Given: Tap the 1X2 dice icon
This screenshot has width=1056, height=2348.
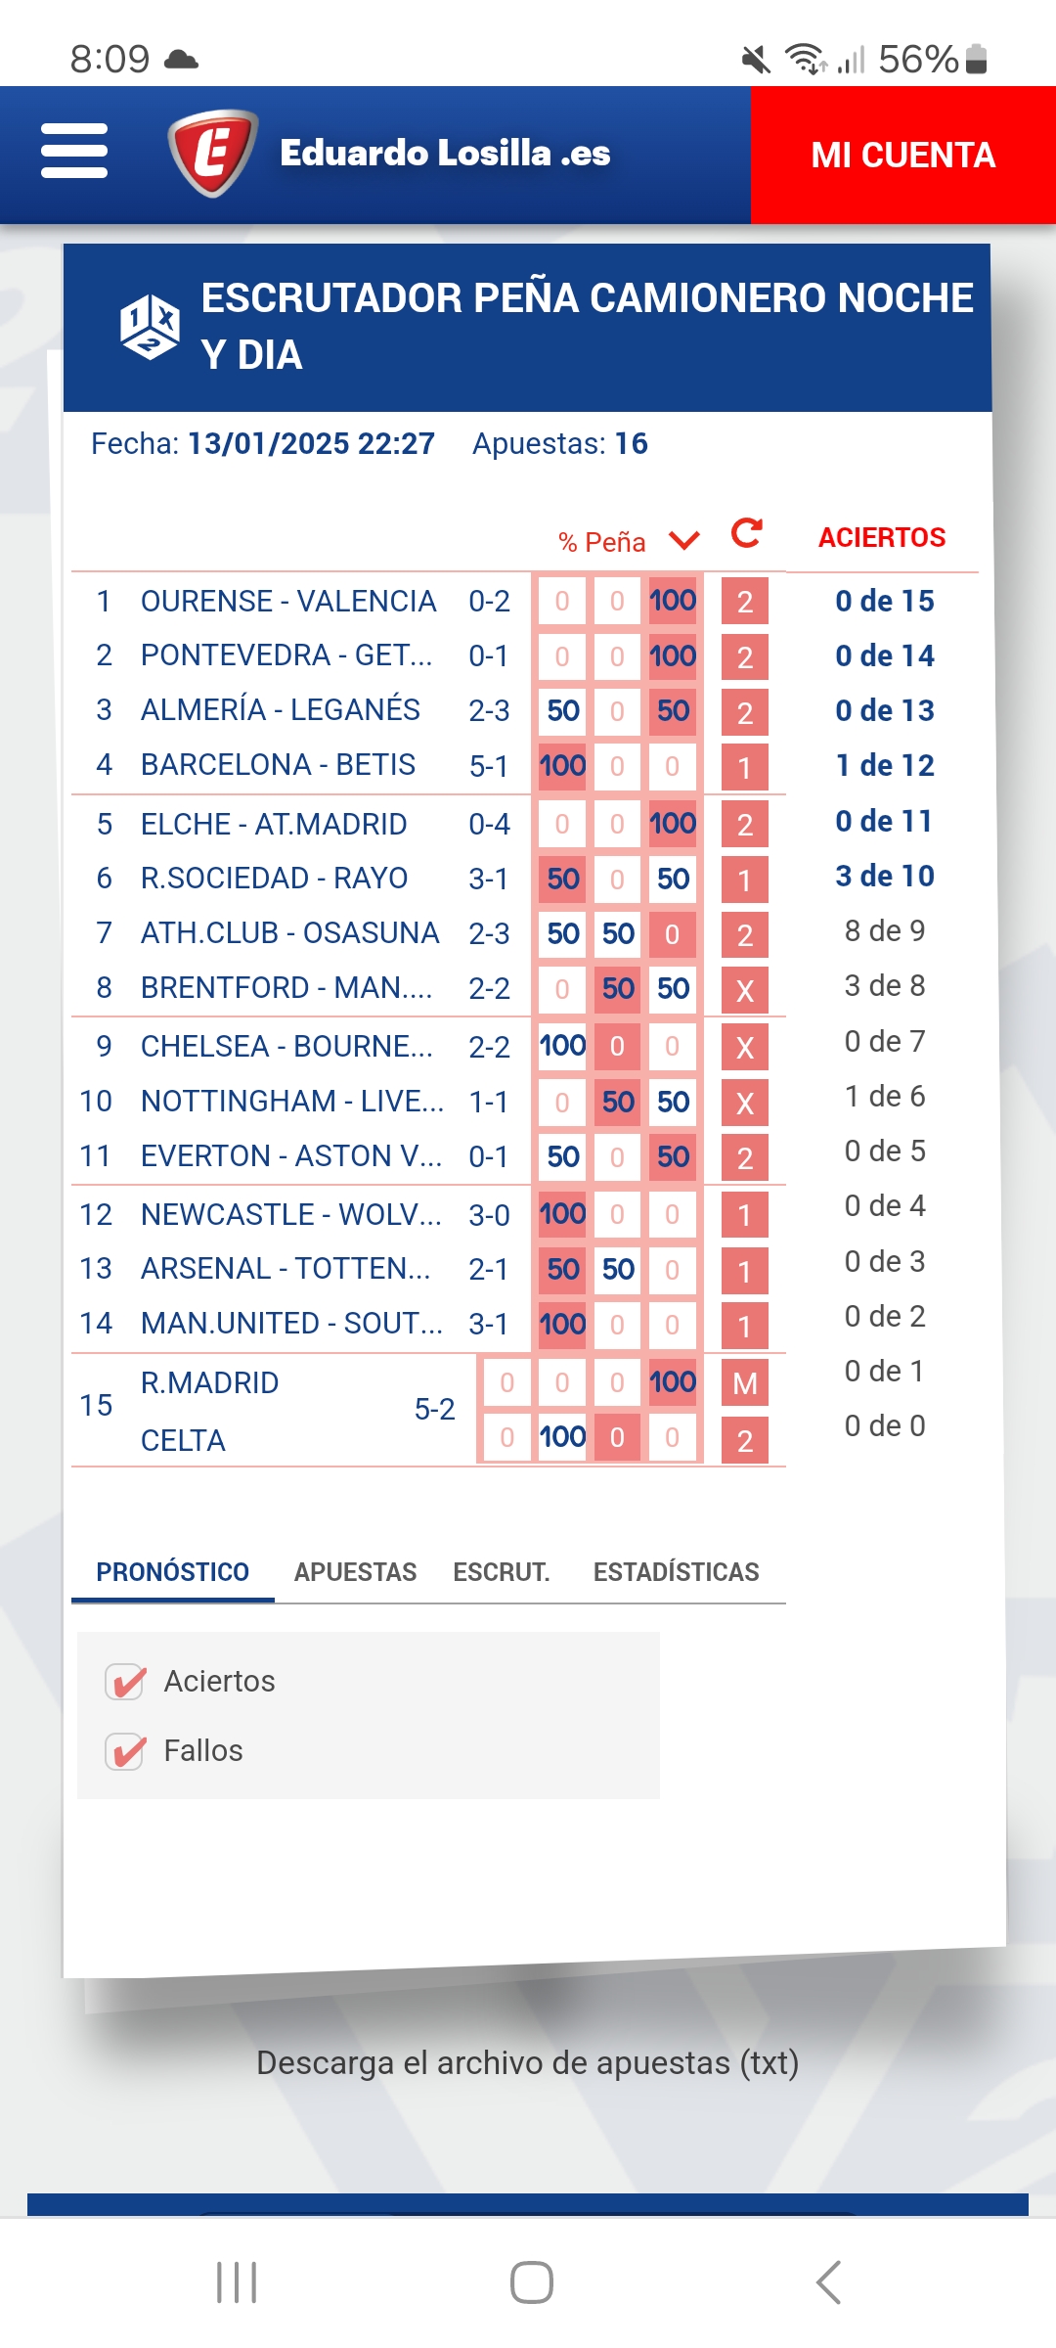Looking at the screenshot, I should tap(150, 327).
